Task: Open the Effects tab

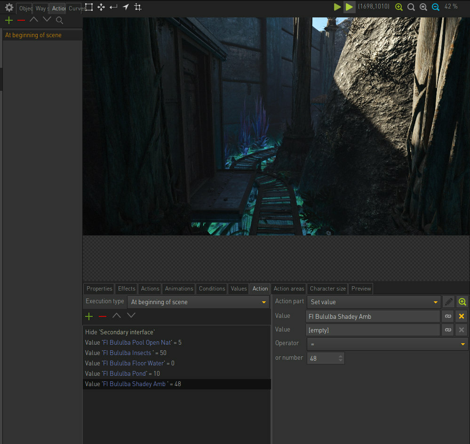Action: tap(126, 289)
